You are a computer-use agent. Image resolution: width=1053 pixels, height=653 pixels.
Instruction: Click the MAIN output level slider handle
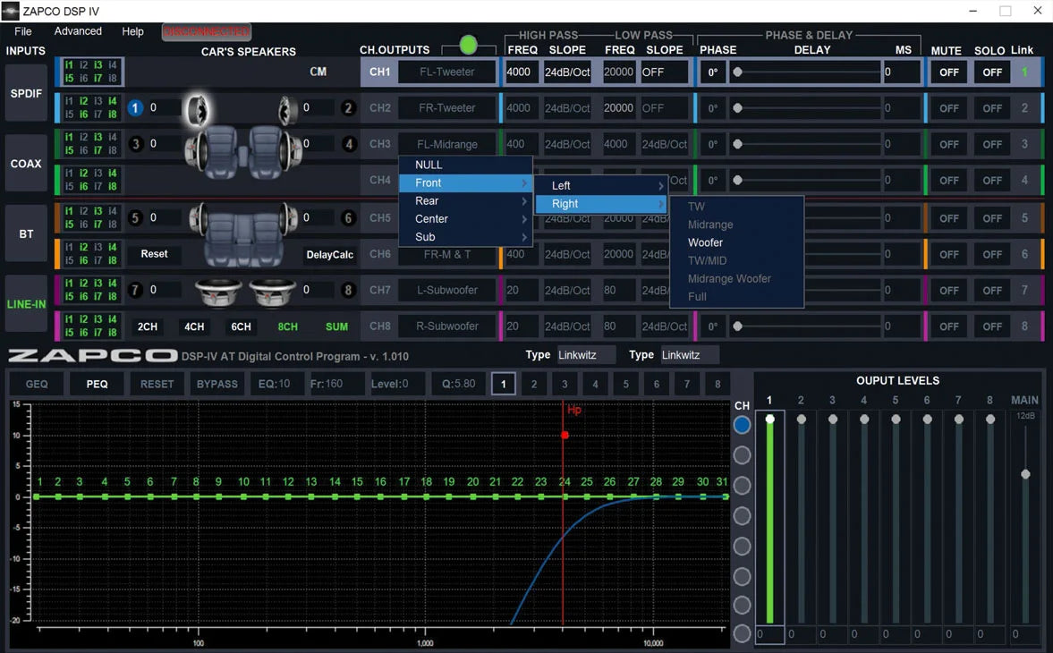(1025, 474)
